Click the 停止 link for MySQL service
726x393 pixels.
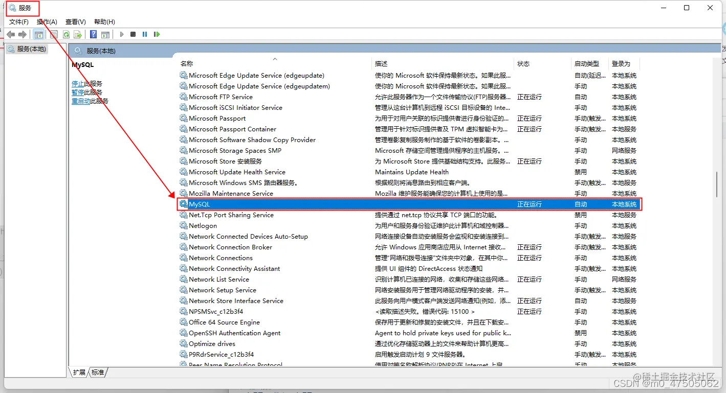tap(78, 83)
